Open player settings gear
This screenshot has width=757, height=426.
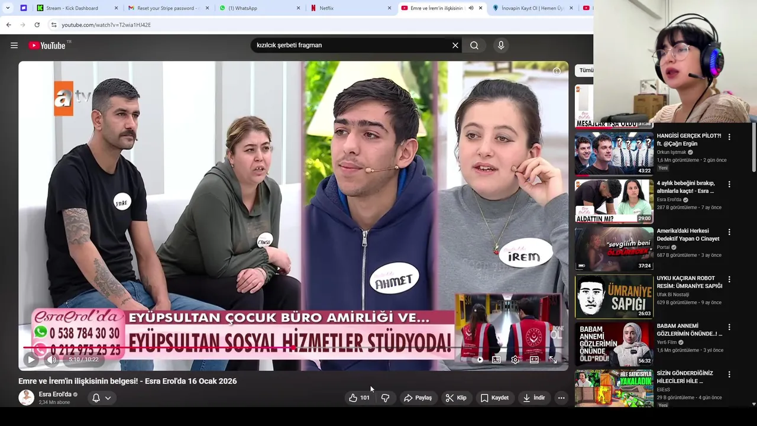point(515,359)
